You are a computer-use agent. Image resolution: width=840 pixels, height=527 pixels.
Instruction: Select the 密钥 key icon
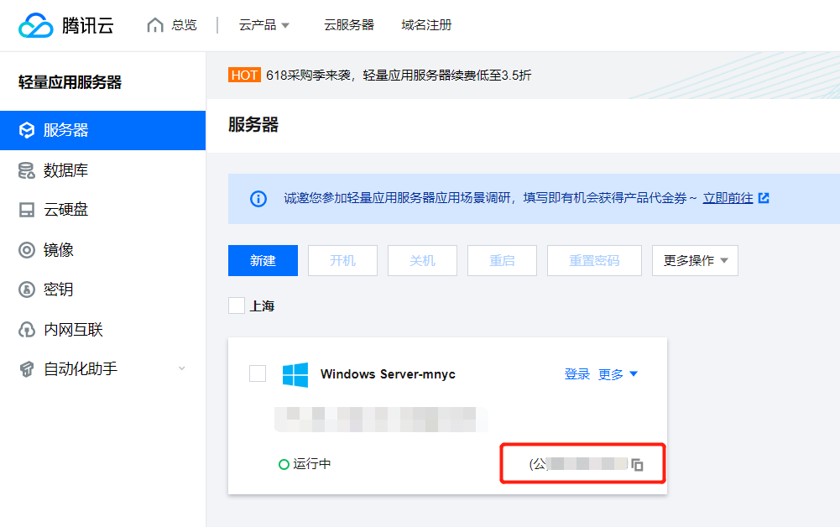pyautogui.click(x=27, y=290)
